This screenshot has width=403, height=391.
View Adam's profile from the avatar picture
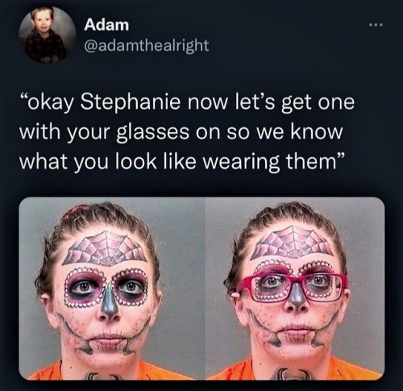[48, 35]
